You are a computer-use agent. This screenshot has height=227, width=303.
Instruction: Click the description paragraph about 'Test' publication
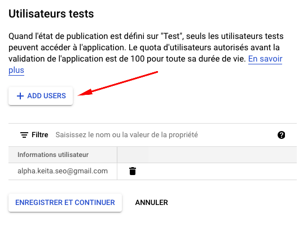coord(146,53)
